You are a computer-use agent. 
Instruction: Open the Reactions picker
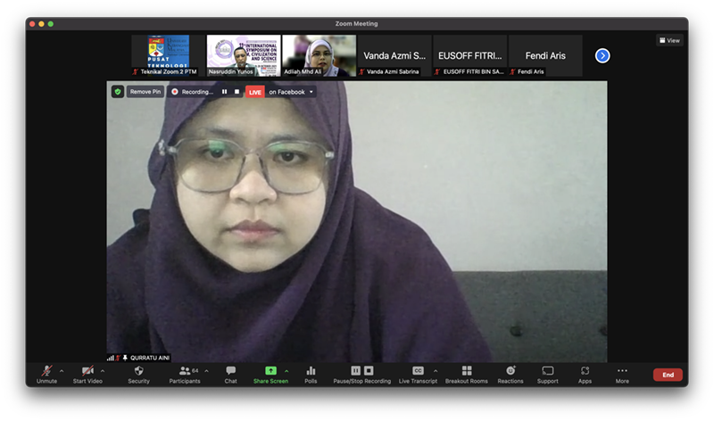[x=511, y=372]
